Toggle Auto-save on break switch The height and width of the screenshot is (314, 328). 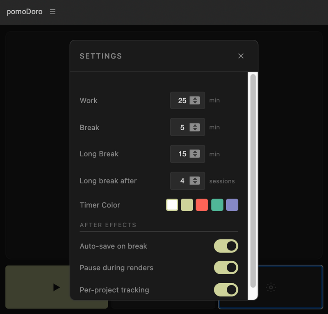click(226, 246)
